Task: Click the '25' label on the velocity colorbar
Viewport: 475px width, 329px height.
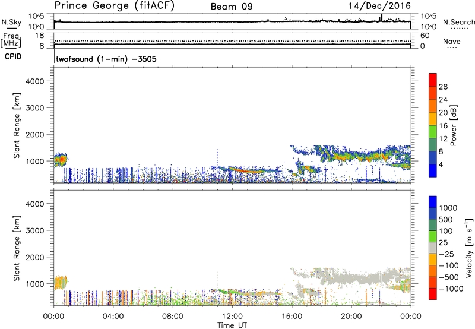Action: [x=443, y=243]
